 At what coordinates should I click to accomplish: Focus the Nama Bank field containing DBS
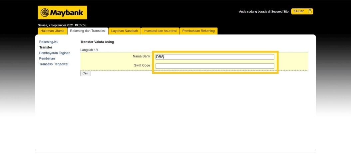(x=215, y=57)
